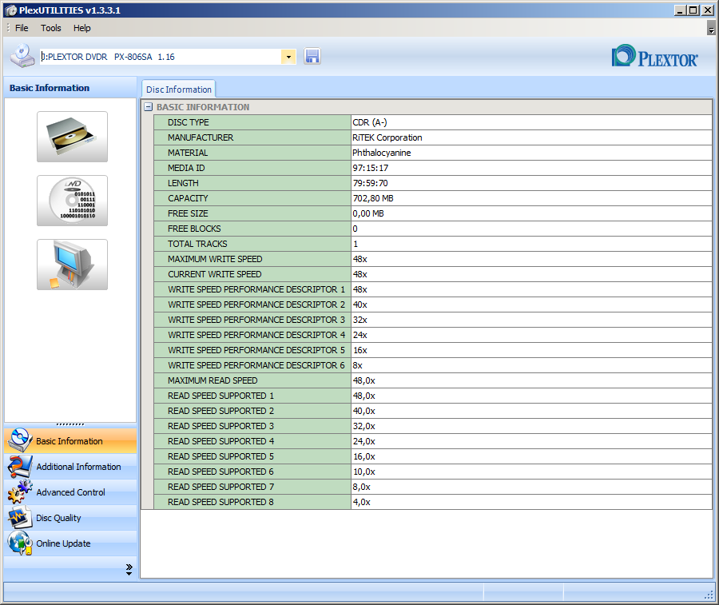Select the 40x value of descriptor 2

tap(360, 304)
